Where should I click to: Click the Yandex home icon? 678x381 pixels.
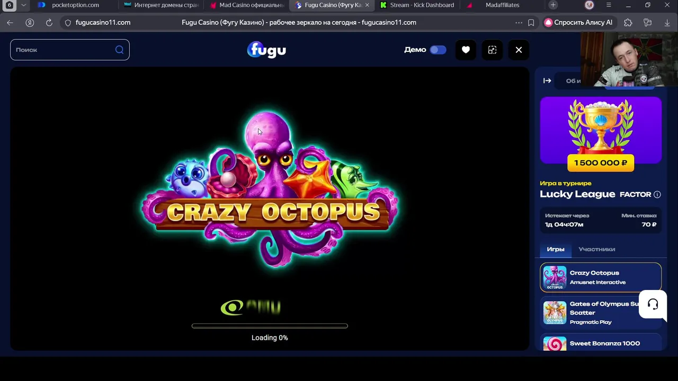tap(30, 23)
